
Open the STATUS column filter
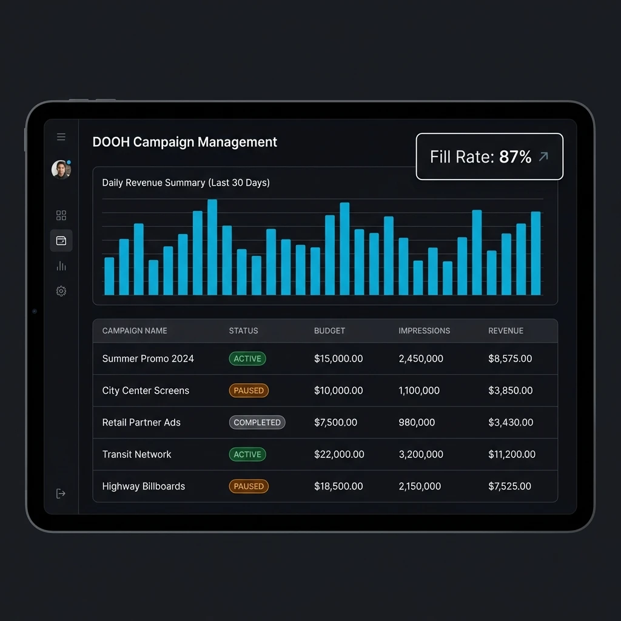[243, 331]
